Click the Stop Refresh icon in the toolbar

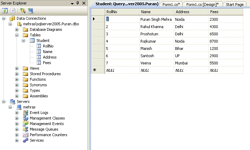click(x=13, y=11)
